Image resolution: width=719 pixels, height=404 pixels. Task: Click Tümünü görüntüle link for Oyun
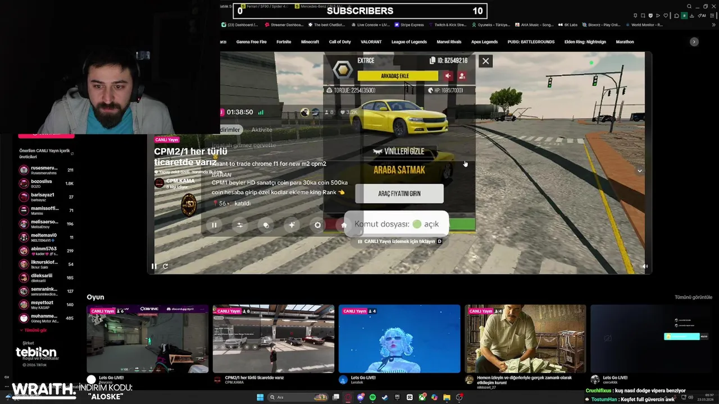tap(693, 297)
